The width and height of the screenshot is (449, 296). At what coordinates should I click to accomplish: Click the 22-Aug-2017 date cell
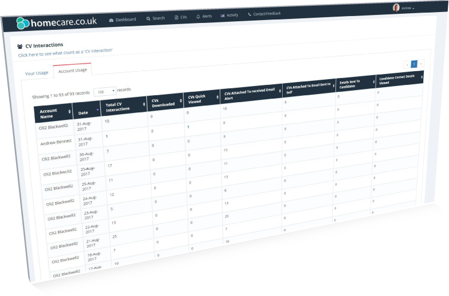click(92, 229)
